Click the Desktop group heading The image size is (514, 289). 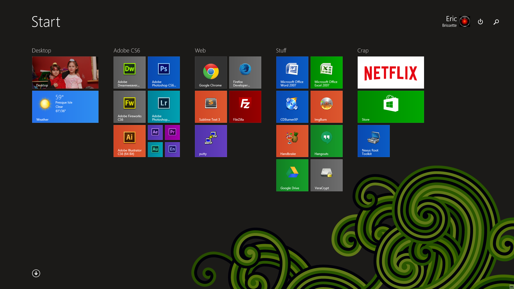41,51
